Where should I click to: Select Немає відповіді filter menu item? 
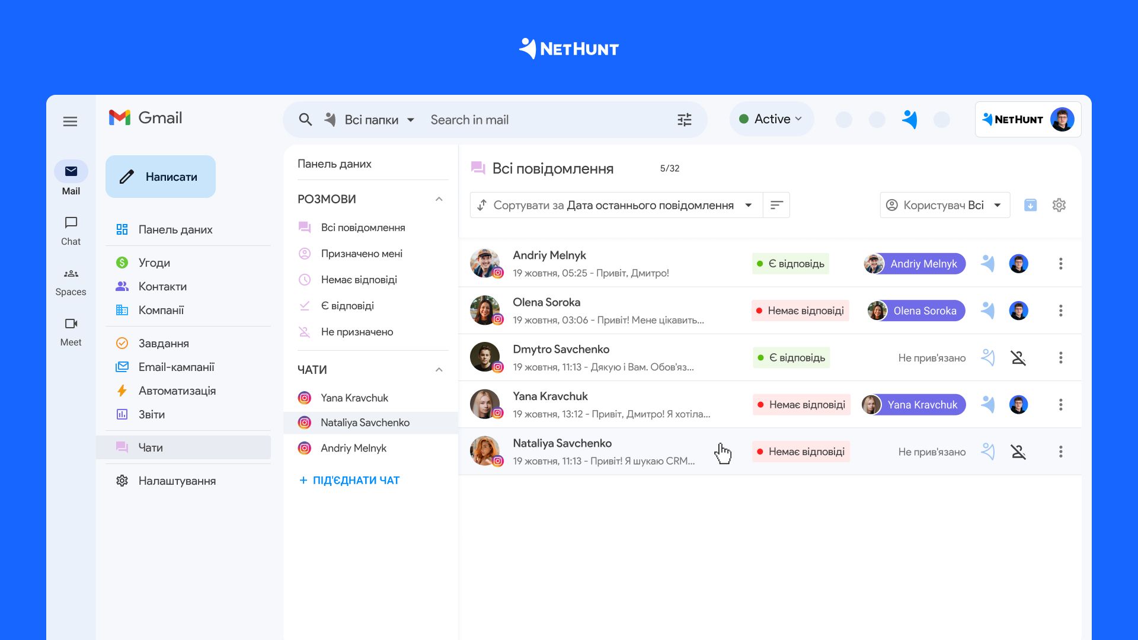tap(359, 278)
